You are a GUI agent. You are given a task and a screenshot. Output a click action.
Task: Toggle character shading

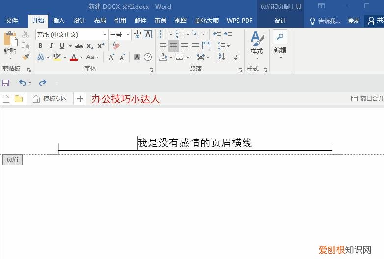[x=137, y=57]
